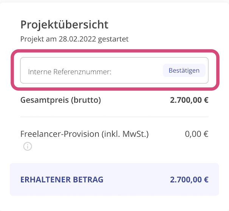Click the blank area inside reference input
The height and width of the screenshot is (211, 229).
pyautogui.click(x=138, y=71)
